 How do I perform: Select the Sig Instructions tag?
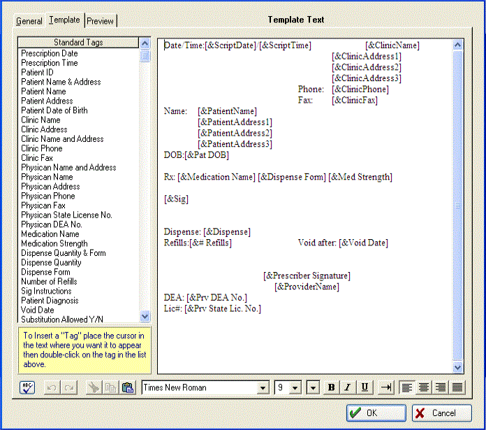tap(46, 291)
